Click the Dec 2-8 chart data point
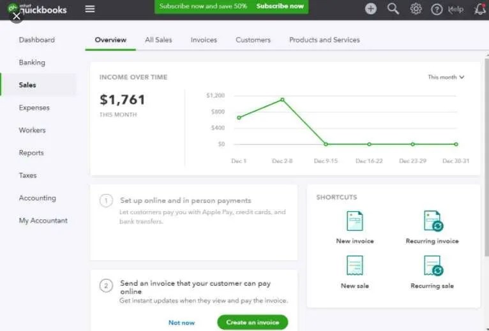Image resolution: width=489 pixels, height=331 pixels. pyautogui.click(x=282, y=99)
